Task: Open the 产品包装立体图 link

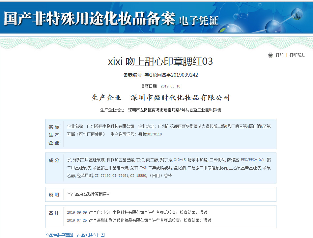Action: (91, 235)
